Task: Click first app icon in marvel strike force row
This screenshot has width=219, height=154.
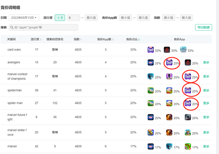Action: (x=151, y=132)
